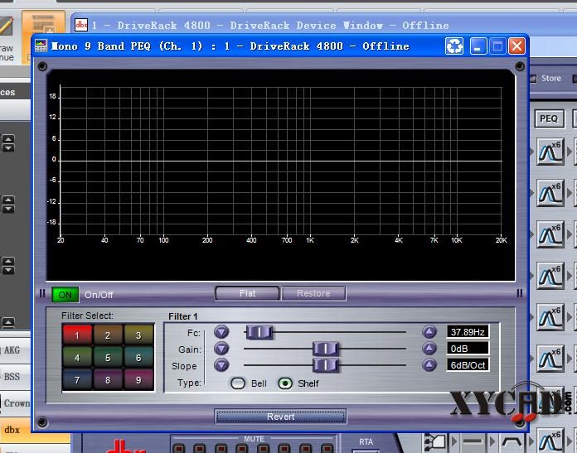Increase Fc with up arrow
This screenshot has height=453, width=577.
[429, 332]
